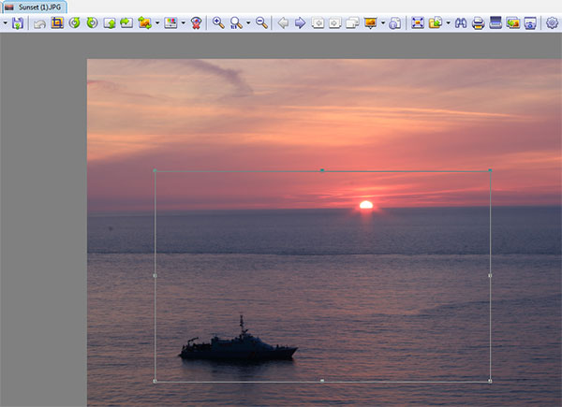Open Settings gear icon in toolbar

[x=553, y=22]
